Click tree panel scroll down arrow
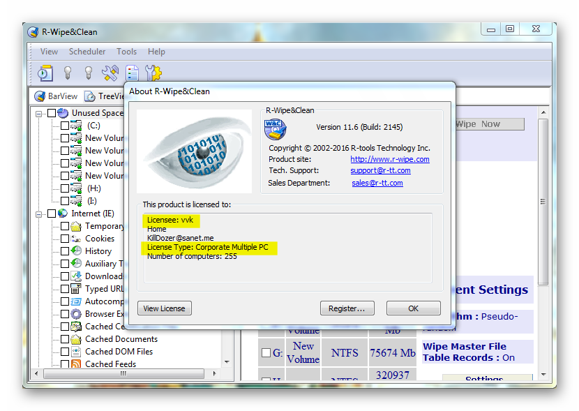 pyautogui.click(x=227, y=362)
